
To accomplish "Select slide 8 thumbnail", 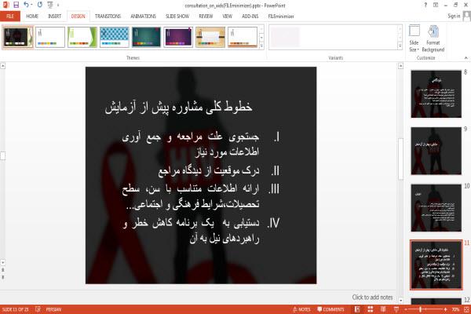I will [x=436, y=93].
